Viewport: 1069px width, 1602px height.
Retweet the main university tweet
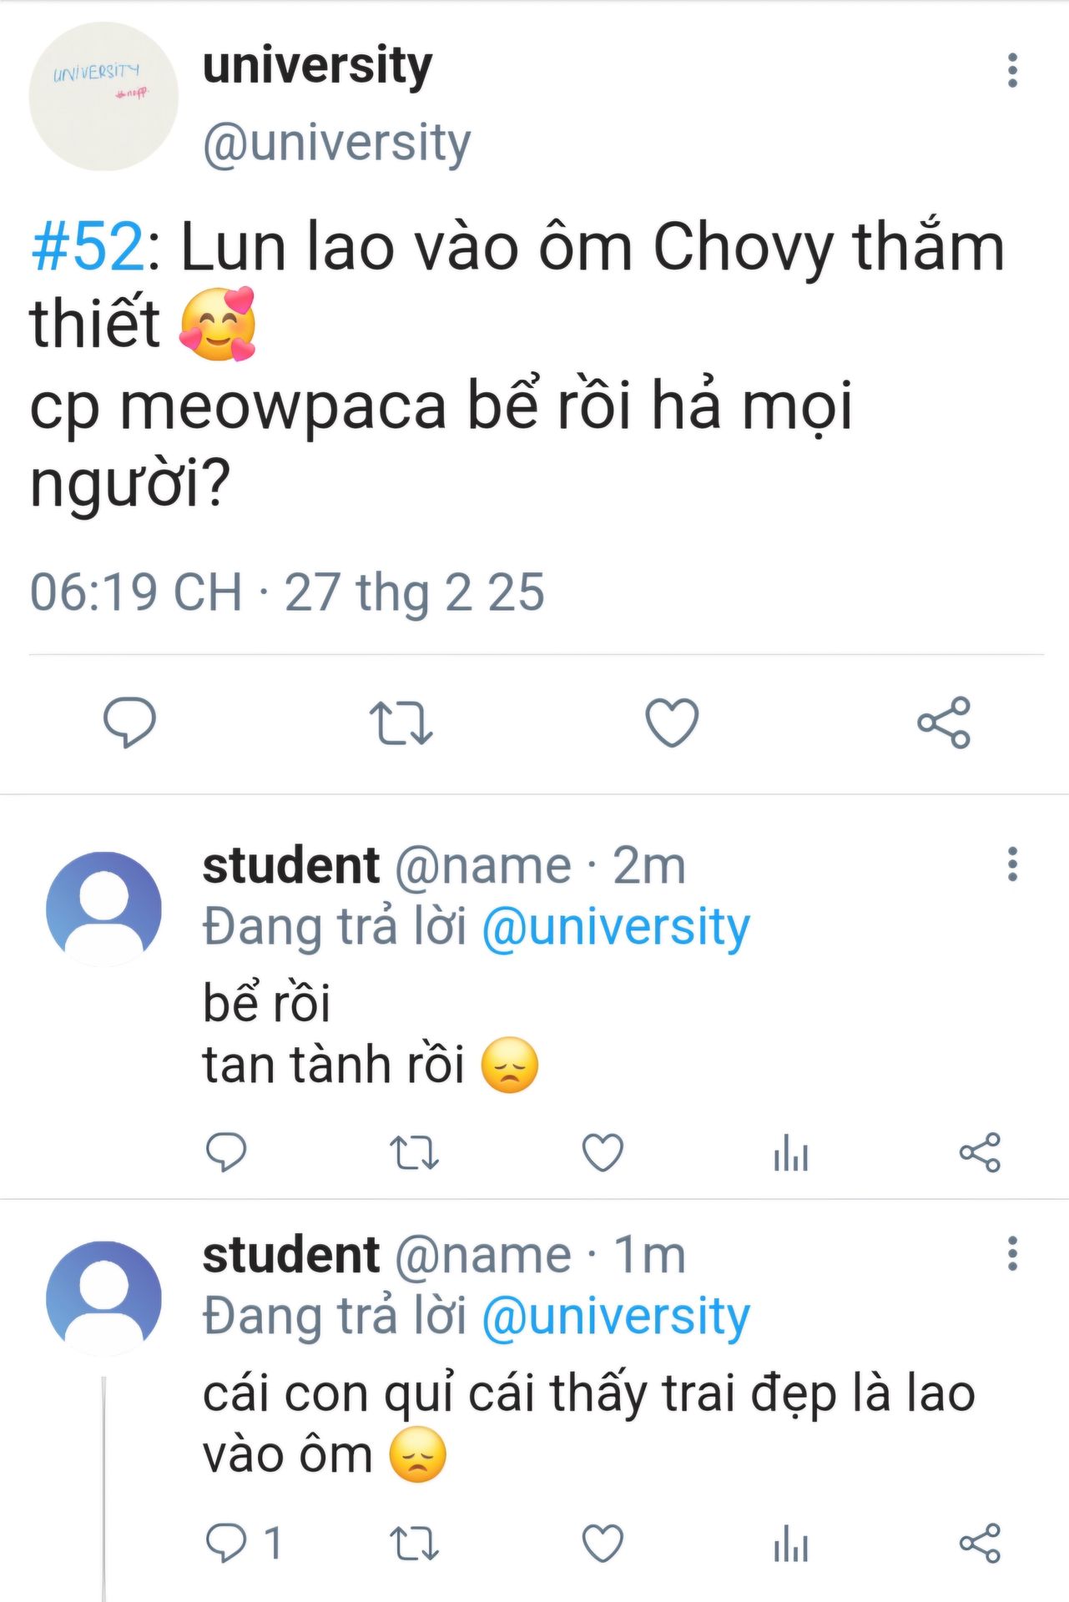point(401,723)
